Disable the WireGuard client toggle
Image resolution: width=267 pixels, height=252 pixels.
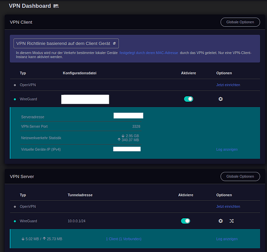click(x=188, y=99)
